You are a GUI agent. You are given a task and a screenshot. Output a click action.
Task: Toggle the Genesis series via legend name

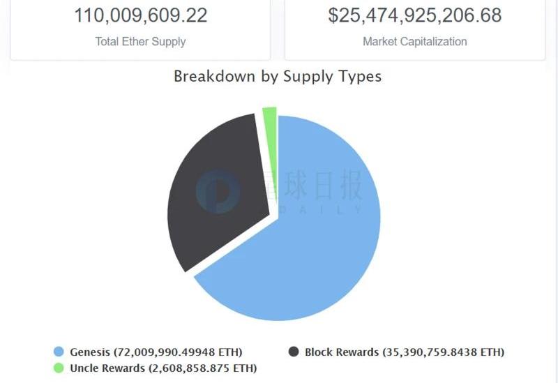(x=89, y=352)
